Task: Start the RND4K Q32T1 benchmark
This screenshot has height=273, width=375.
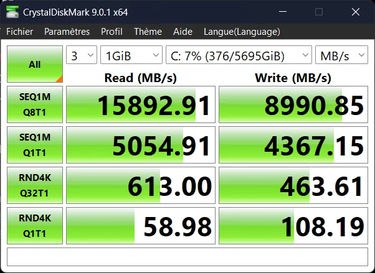Action: coord(35,185)
